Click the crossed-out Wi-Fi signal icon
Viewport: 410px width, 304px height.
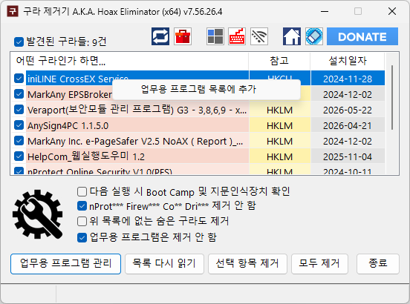(x=259, y=36)
